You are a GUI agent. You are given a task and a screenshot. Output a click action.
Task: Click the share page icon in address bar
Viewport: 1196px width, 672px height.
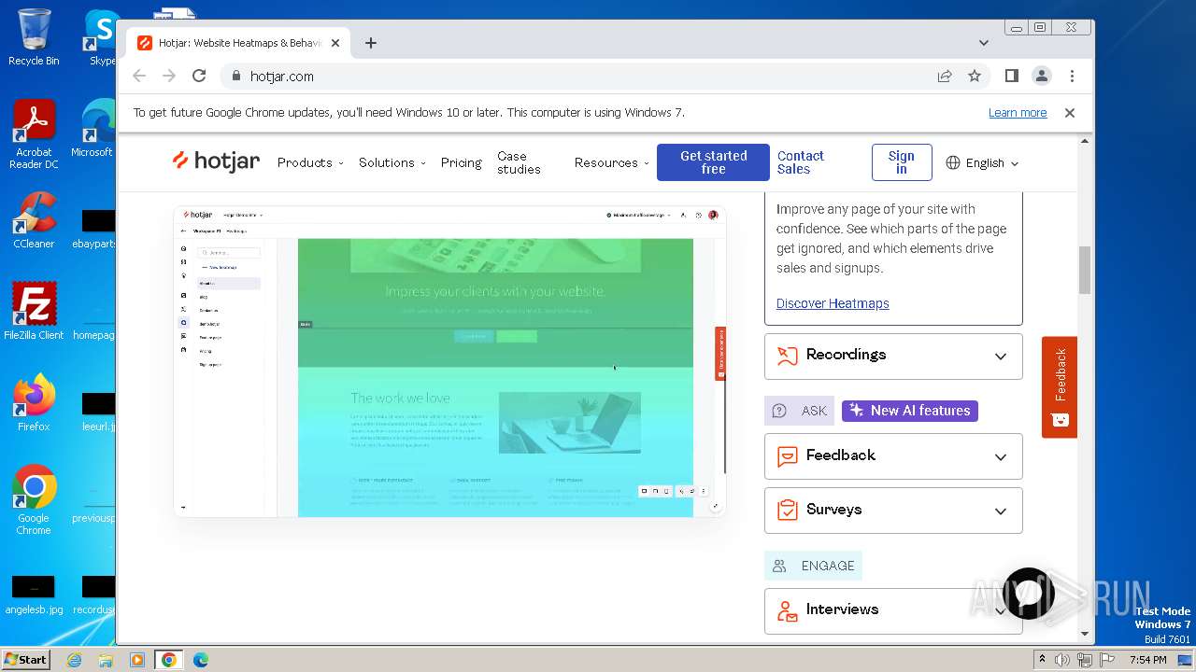[x=945, y=77]
